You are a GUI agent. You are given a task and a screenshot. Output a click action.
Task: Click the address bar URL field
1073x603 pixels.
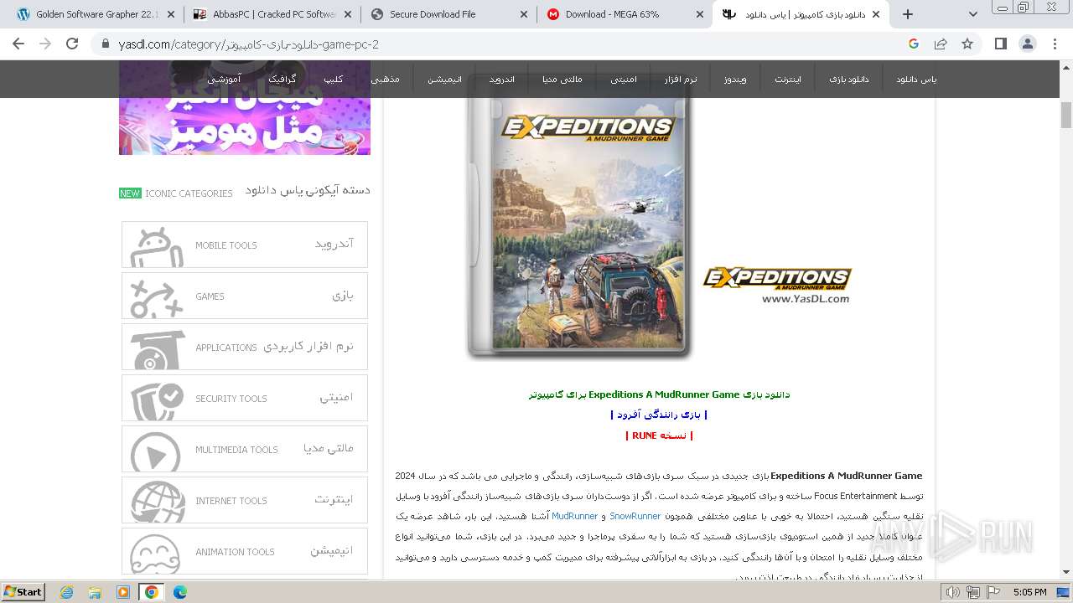coord(503,44)
